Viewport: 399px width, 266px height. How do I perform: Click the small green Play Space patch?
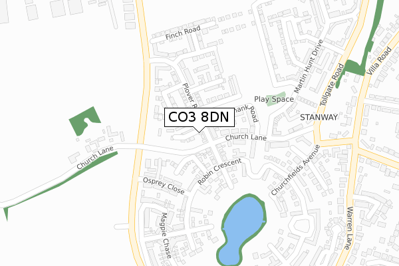pos(276,99)
